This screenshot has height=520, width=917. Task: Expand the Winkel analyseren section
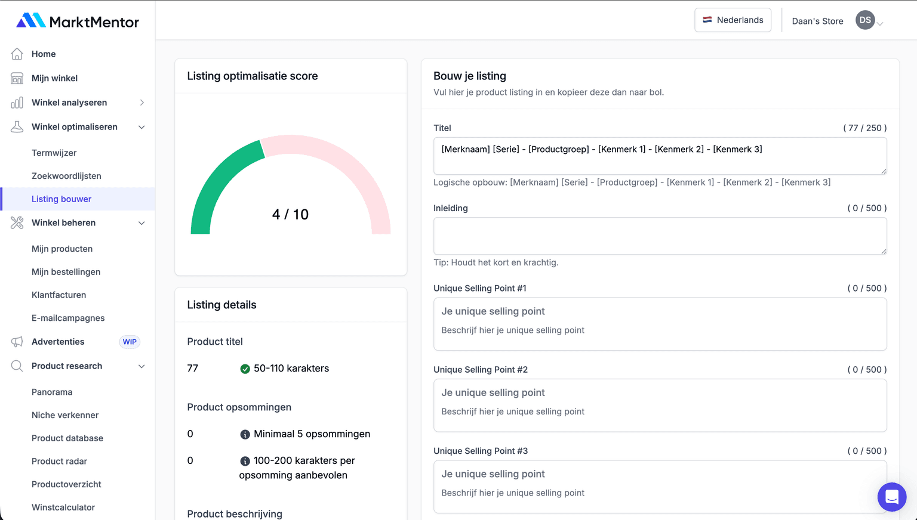pyautogui.click(x=142, y=102)
